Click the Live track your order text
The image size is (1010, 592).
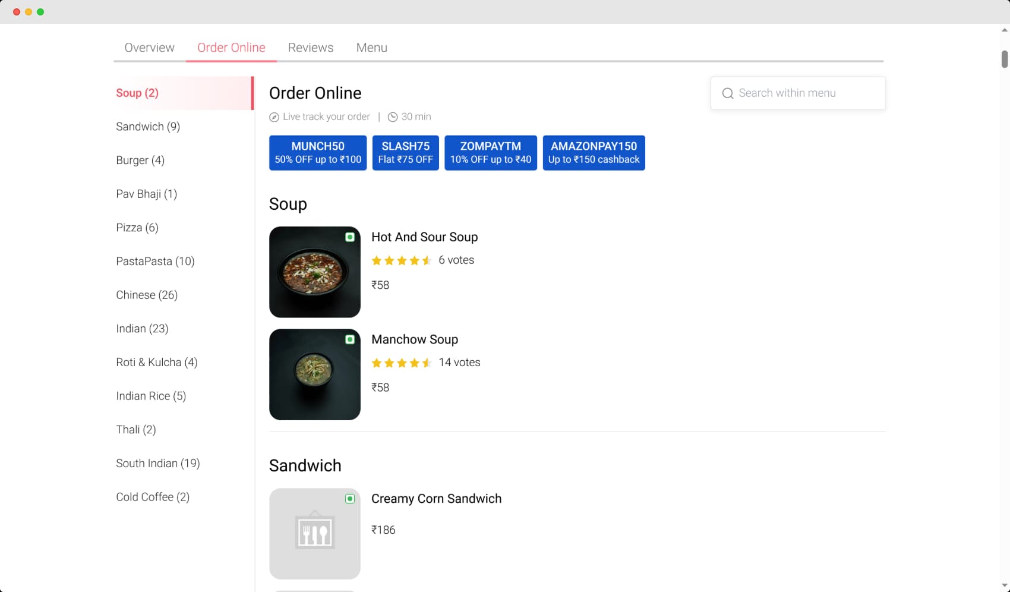(326, 117)
